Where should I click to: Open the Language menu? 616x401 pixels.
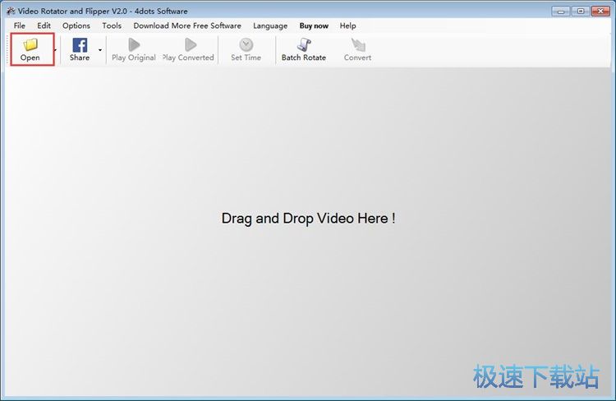[270, 25]
